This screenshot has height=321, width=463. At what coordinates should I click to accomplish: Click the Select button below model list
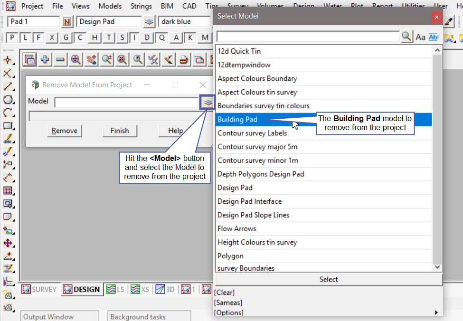(x=329, y=279)
